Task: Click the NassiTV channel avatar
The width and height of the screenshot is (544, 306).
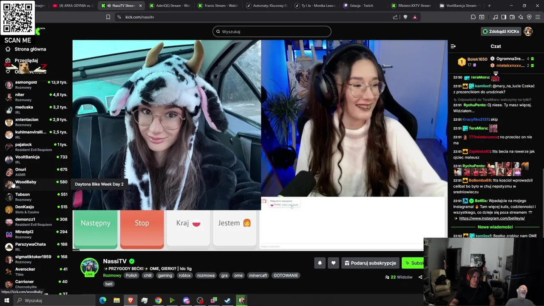Action: coord(89,267)
